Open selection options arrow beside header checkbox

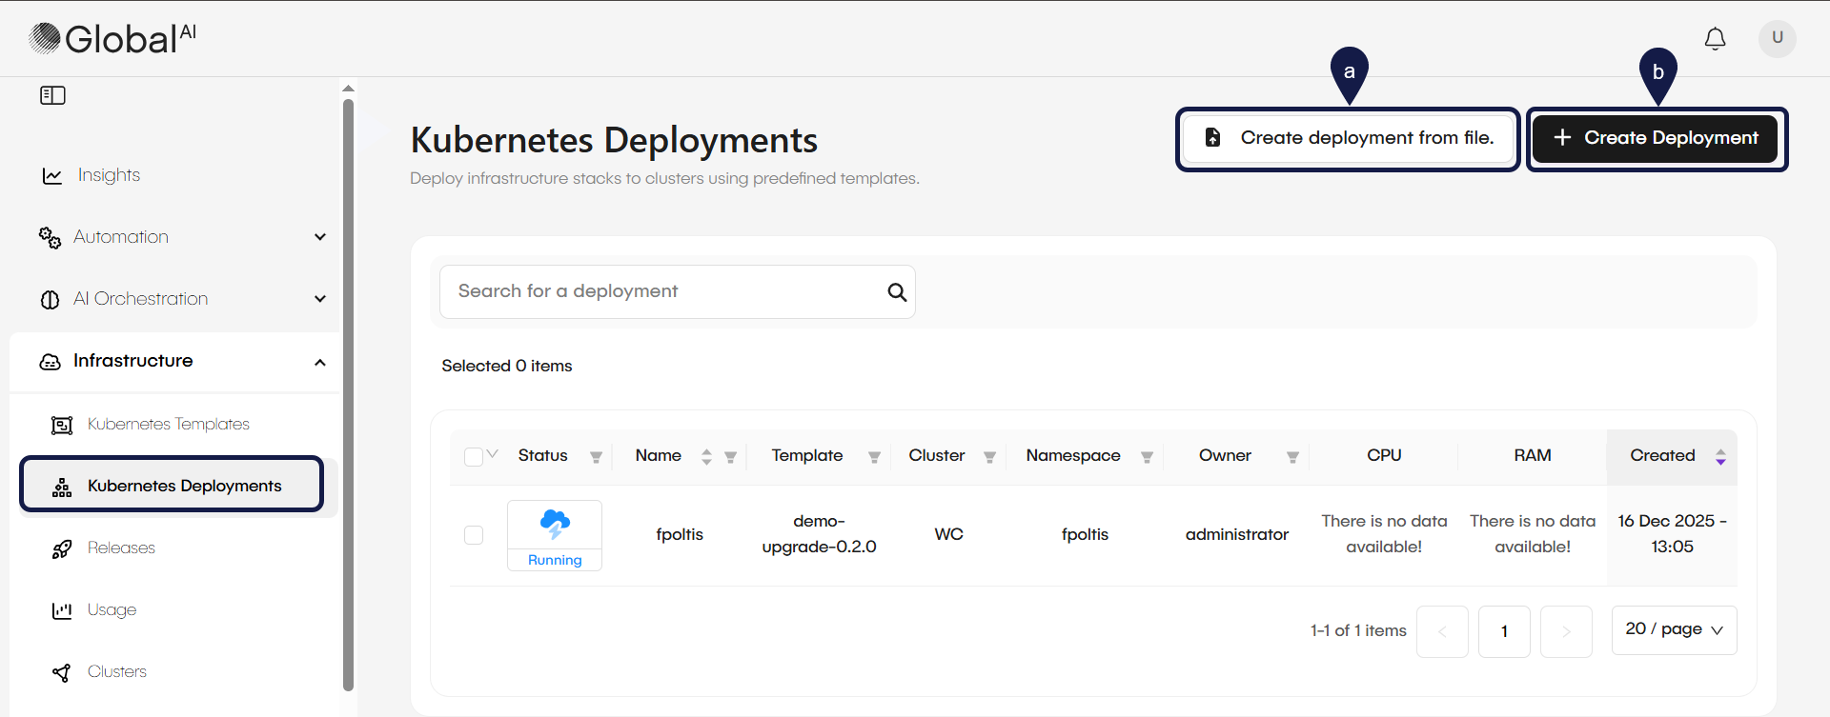coord(493,454)
